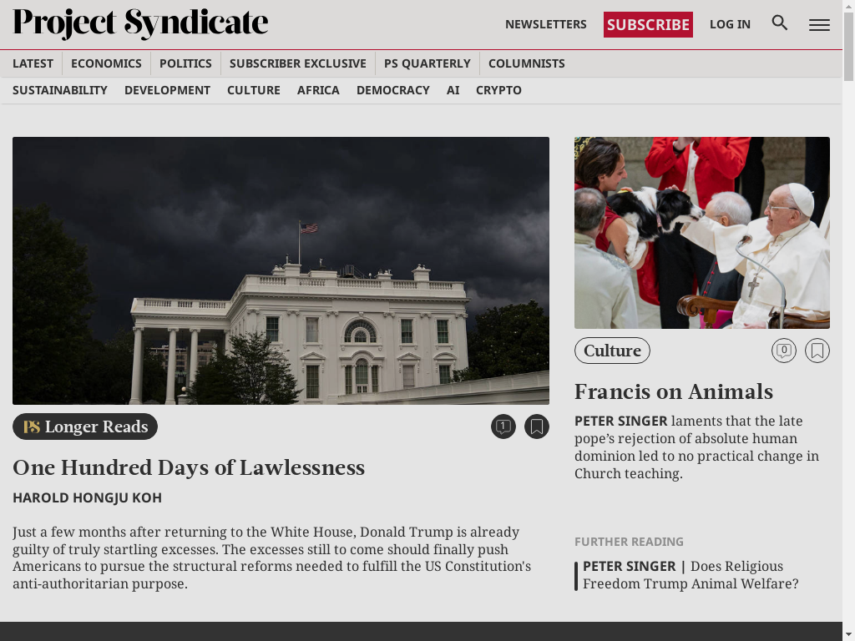Image resolution: width=855 pixels, height=641 pixels.
Task: Select the LATEST tab
Action: 33,63
